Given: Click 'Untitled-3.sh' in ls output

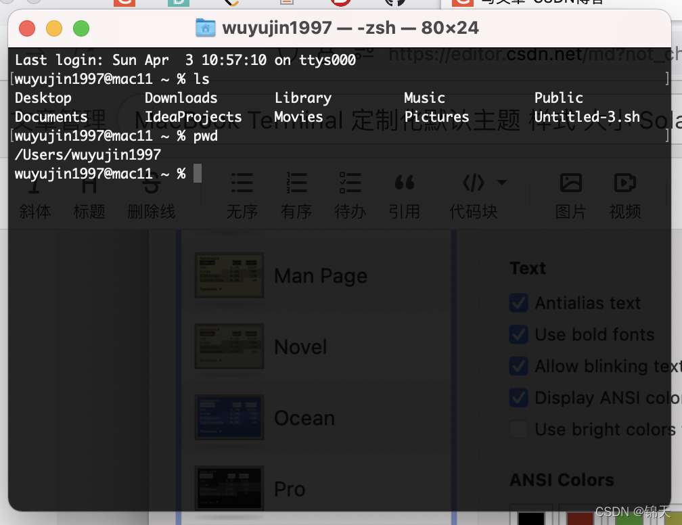Looking at the screenshot, I should [587, 117].
